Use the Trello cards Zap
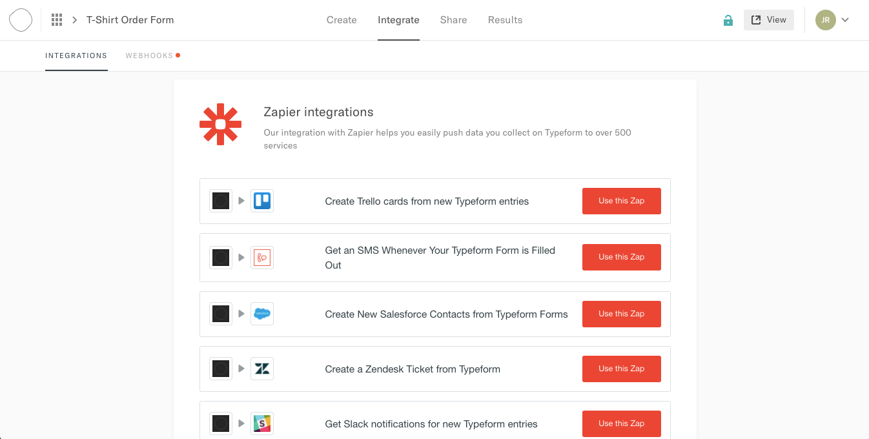 pyautogui.click(x=621, y=201)
